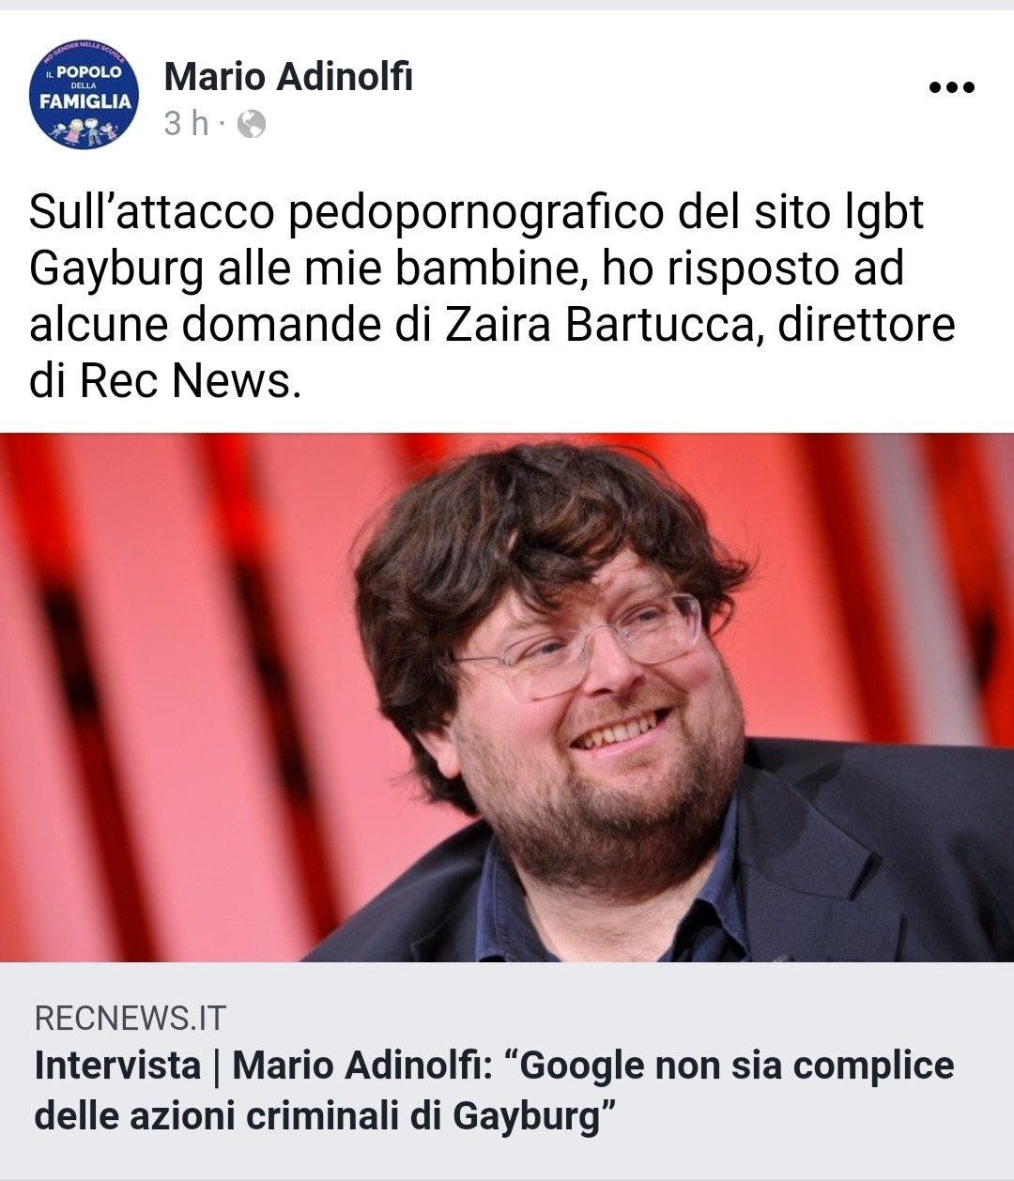Click the FAMIGLIA text inside the round logo

click(84, 101)
